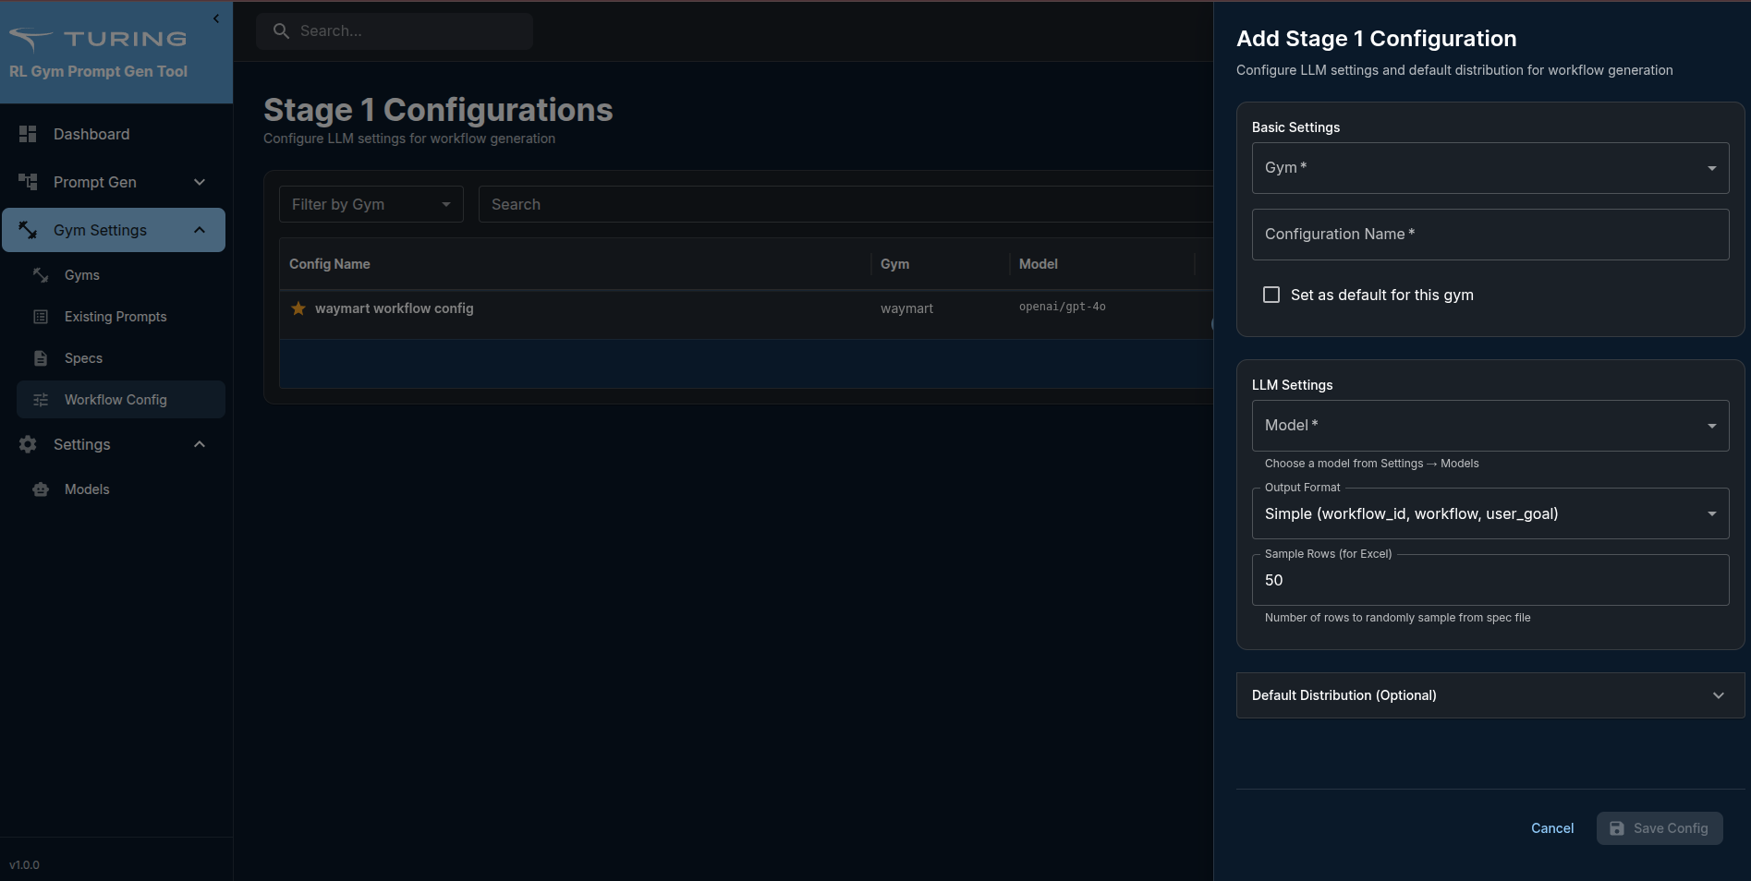This screenshot has height=881, width=1751.
Task: Click the Save Config button
Action: pyautogui.click(x=1660, y=828)
